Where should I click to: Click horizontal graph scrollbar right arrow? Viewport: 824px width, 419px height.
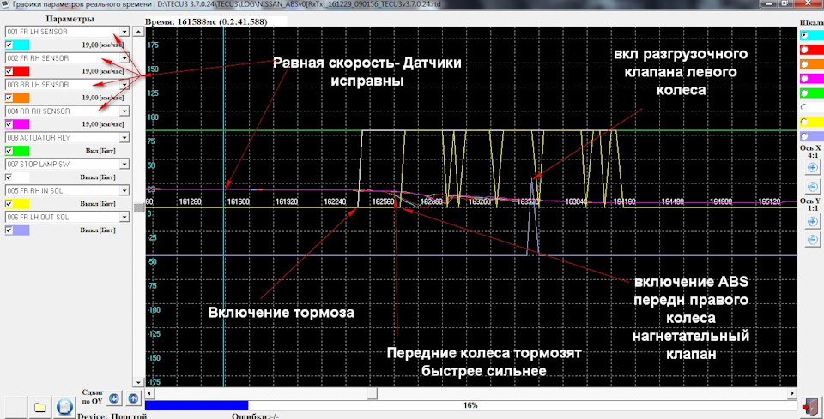click(792, 392)
